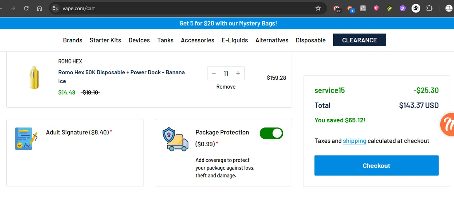Increase Romo Hex quantity with plus button
This screenshot has height=197, width=454.
[x=238, y=73]
